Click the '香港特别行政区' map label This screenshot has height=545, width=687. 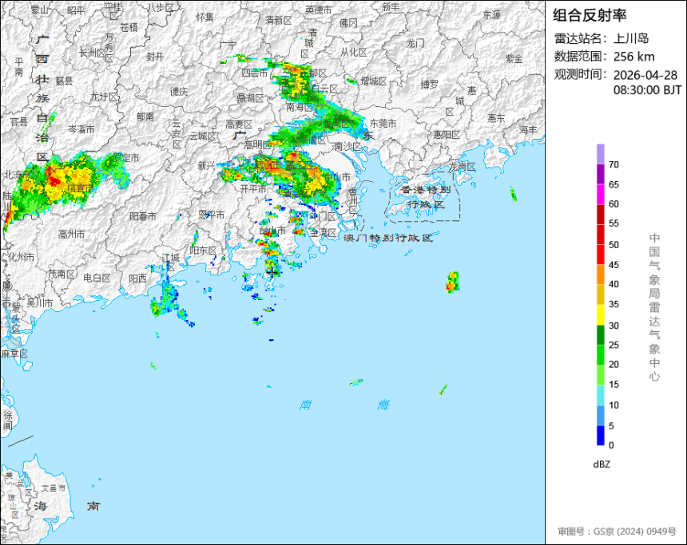[x=426, y=197]
